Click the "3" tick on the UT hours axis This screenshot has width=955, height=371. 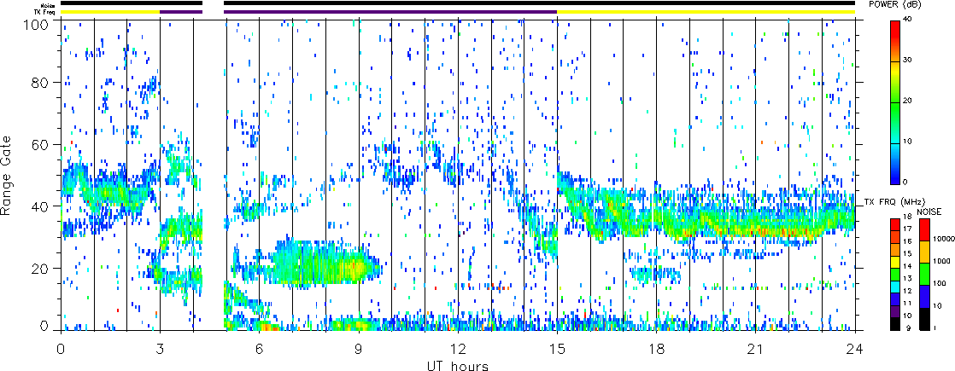161,348
